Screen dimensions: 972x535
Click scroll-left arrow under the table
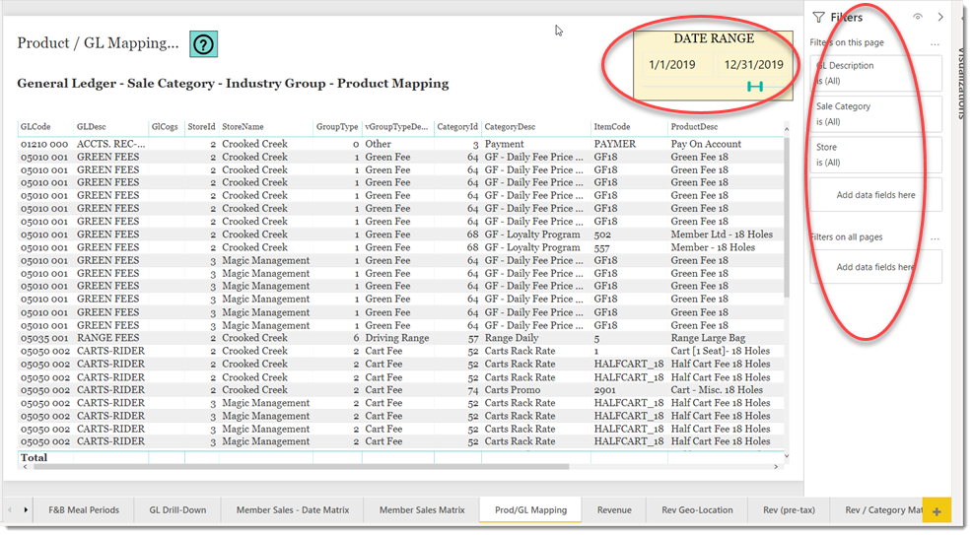point(25,467)
